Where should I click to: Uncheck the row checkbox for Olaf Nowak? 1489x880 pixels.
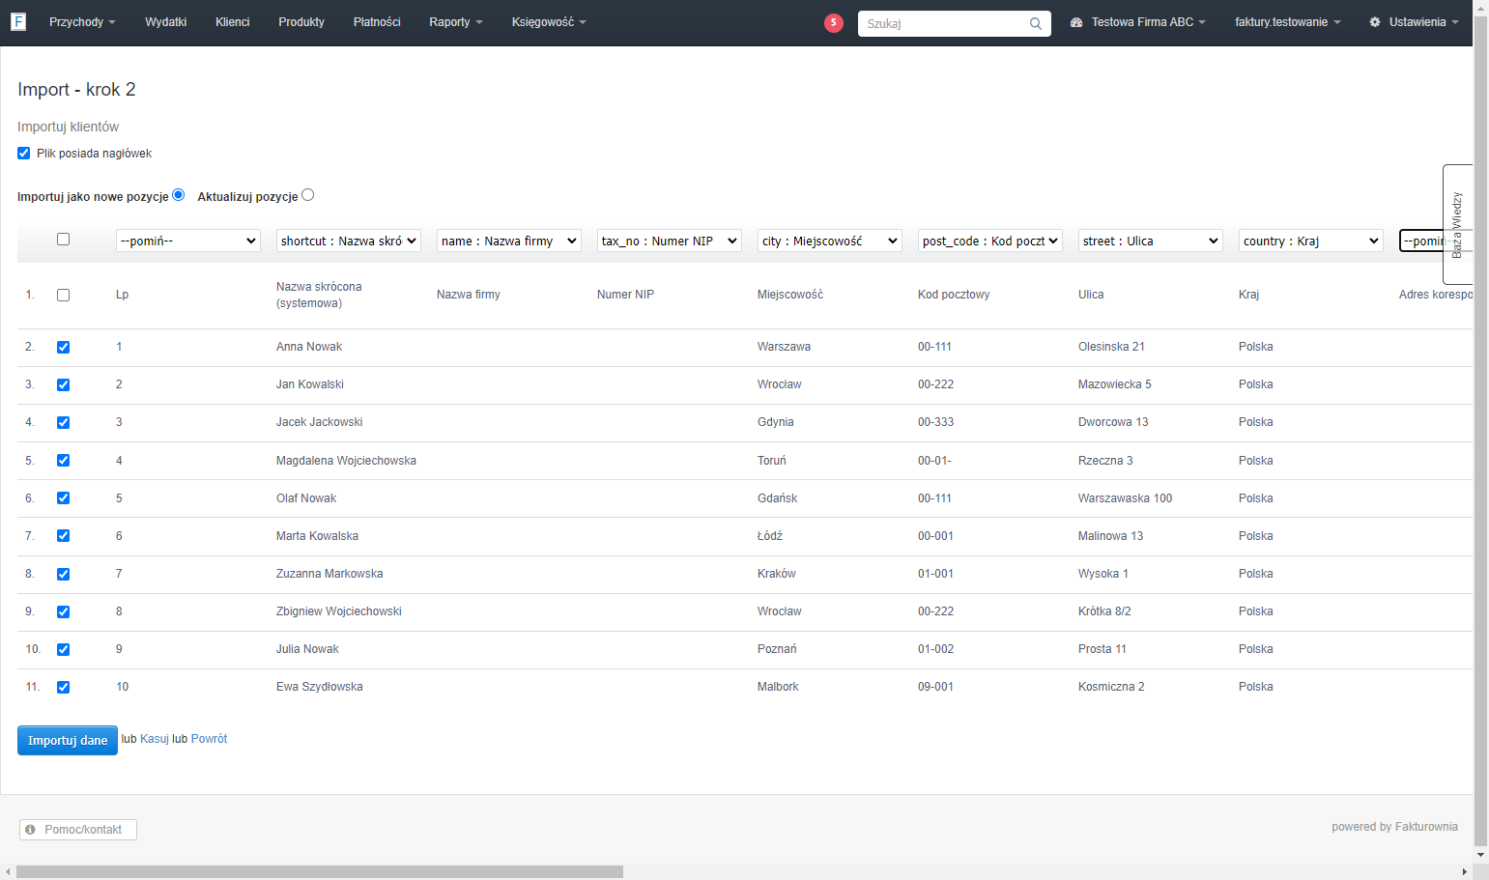[x=64, y=498]
